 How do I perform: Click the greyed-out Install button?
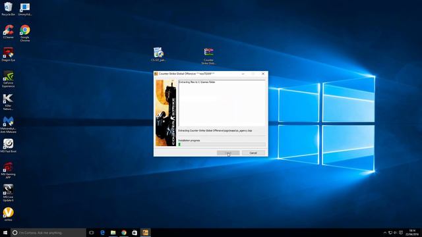228,153
